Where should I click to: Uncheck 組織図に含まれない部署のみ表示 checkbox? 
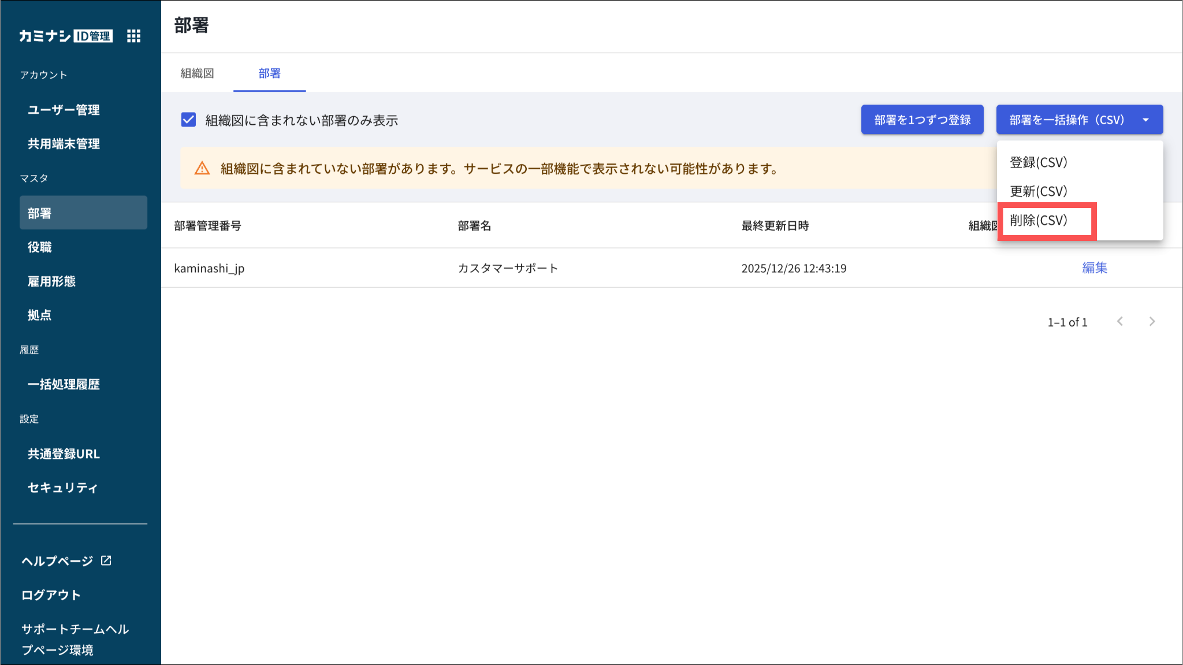pos(188,120)
